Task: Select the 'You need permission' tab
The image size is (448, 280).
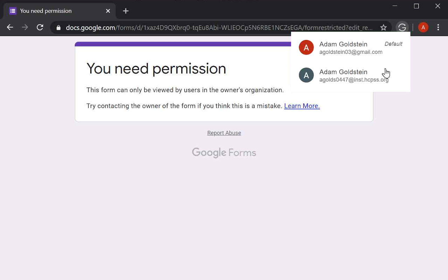Action: [59, 11]
